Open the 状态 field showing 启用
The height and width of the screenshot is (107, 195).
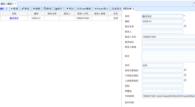click(163, 65)
